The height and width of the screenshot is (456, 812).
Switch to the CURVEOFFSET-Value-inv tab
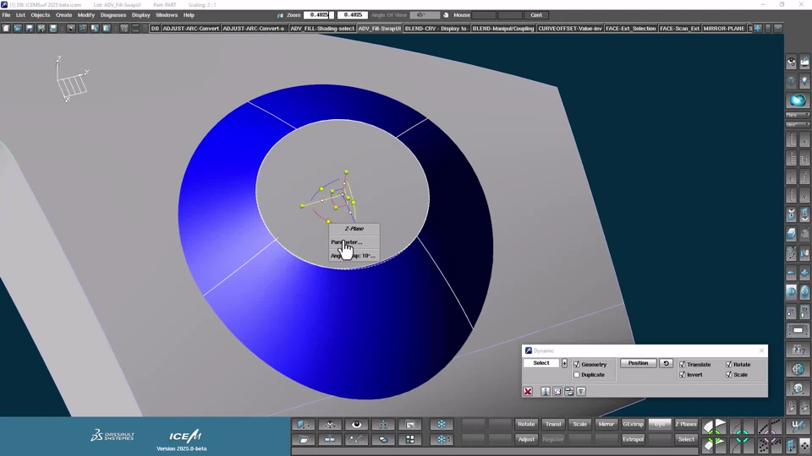click(x=569, y=29)
